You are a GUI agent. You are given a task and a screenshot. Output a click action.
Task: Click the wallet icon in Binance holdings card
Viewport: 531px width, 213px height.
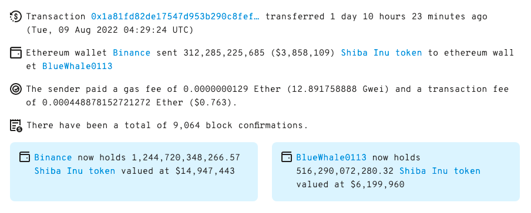pos(25,157)
